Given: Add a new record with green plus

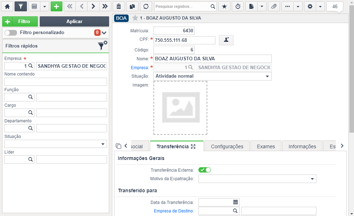Looking at the screenshot, I should click(56, 6).
